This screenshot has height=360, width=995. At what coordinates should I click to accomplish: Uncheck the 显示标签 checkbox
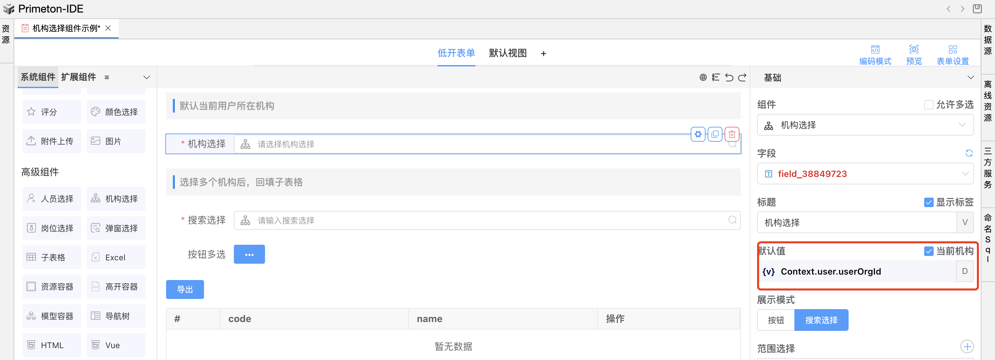929,202
